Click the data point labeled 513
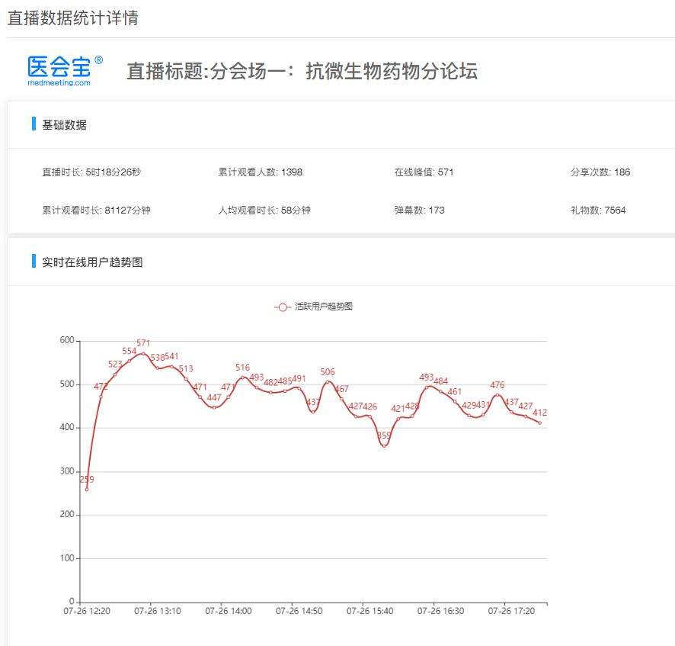 [186, 379]
